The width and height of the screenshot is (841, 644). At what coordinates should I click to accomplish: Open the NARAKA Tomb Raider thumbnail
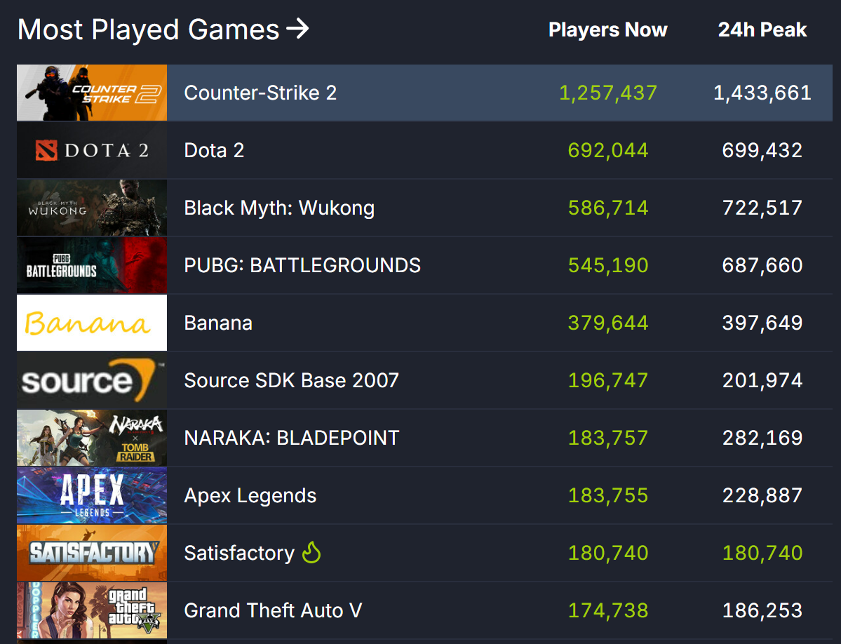pos(92,438)
